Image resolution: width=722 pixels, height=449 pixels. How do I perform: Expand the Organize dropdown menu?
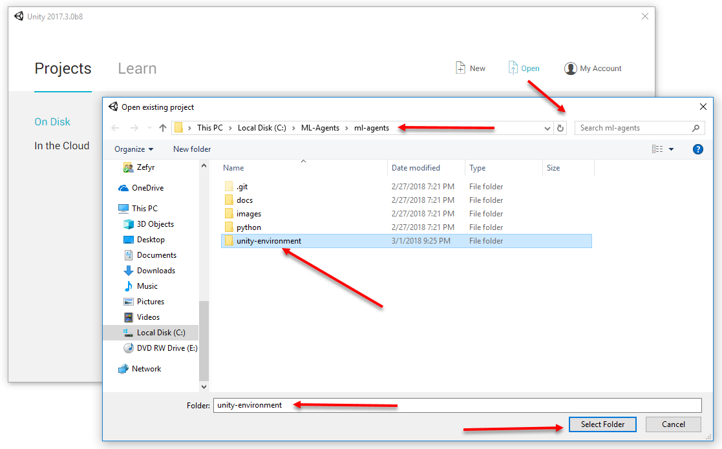134,149
